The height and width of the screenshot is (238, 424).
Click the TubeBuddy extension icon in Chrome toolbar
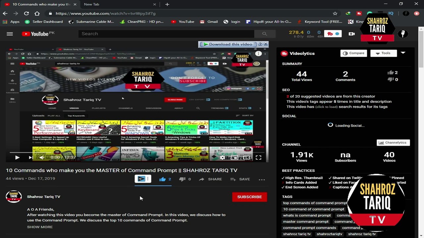(359, 14)
